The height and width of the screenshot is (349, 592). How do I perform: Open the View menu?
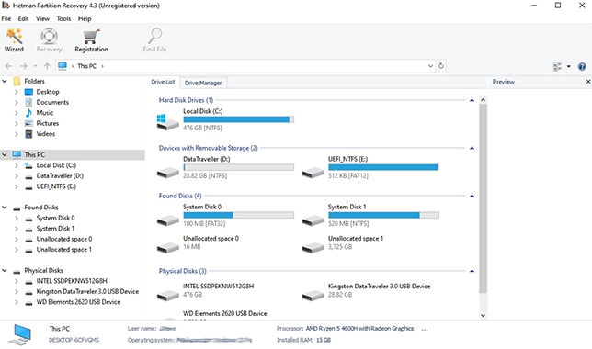42,18
